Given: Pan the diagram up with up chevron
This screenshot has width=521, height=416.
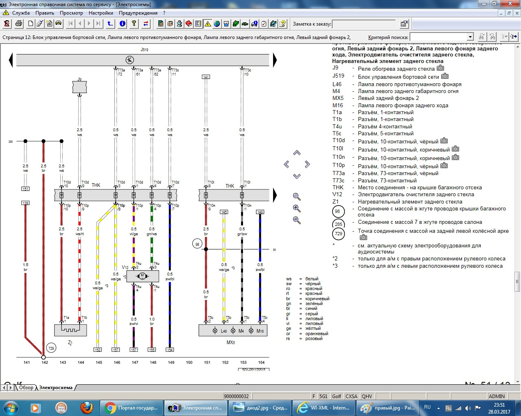Looking at the screenshot, I should click(297, 153).
